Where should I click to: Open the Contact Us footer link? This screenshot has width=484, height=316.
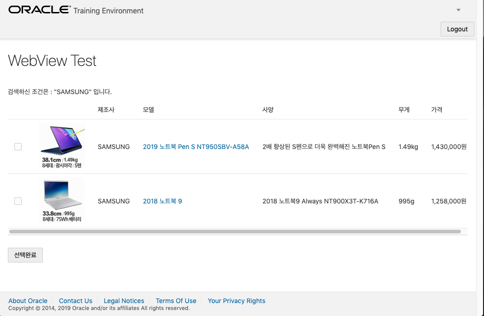(76, 301)
